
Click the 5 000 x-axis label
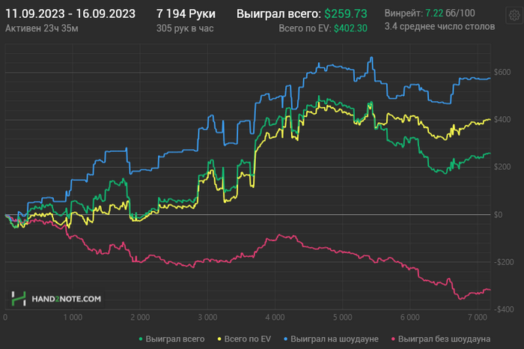coord(343,318)
